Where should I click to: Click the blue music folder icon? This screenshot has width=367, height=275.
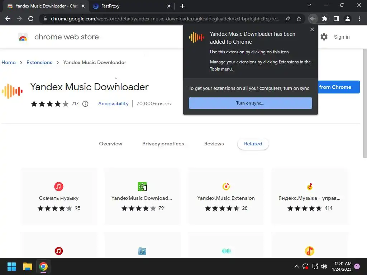142,251
